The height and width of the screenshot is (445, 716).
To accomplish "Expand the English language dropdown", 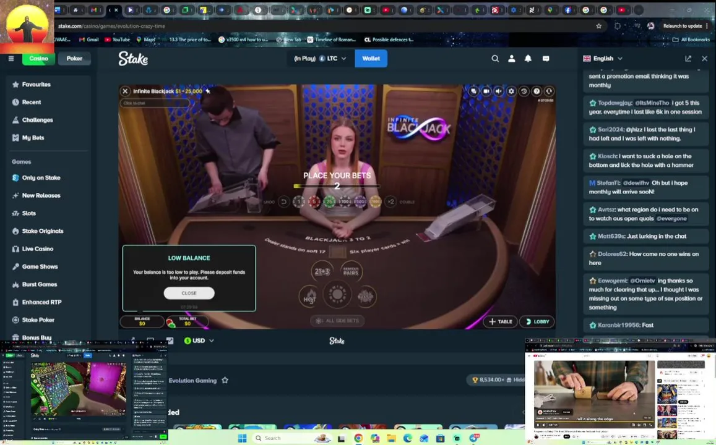I will [603, 58].
